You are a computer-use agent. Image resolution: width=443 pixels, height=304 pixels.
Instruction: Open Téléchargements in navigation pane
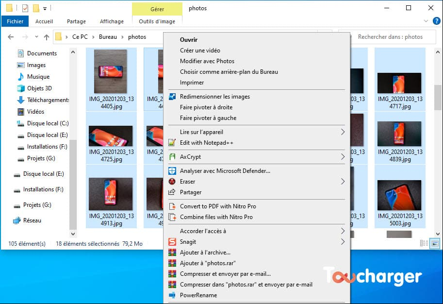pos(43,100)
